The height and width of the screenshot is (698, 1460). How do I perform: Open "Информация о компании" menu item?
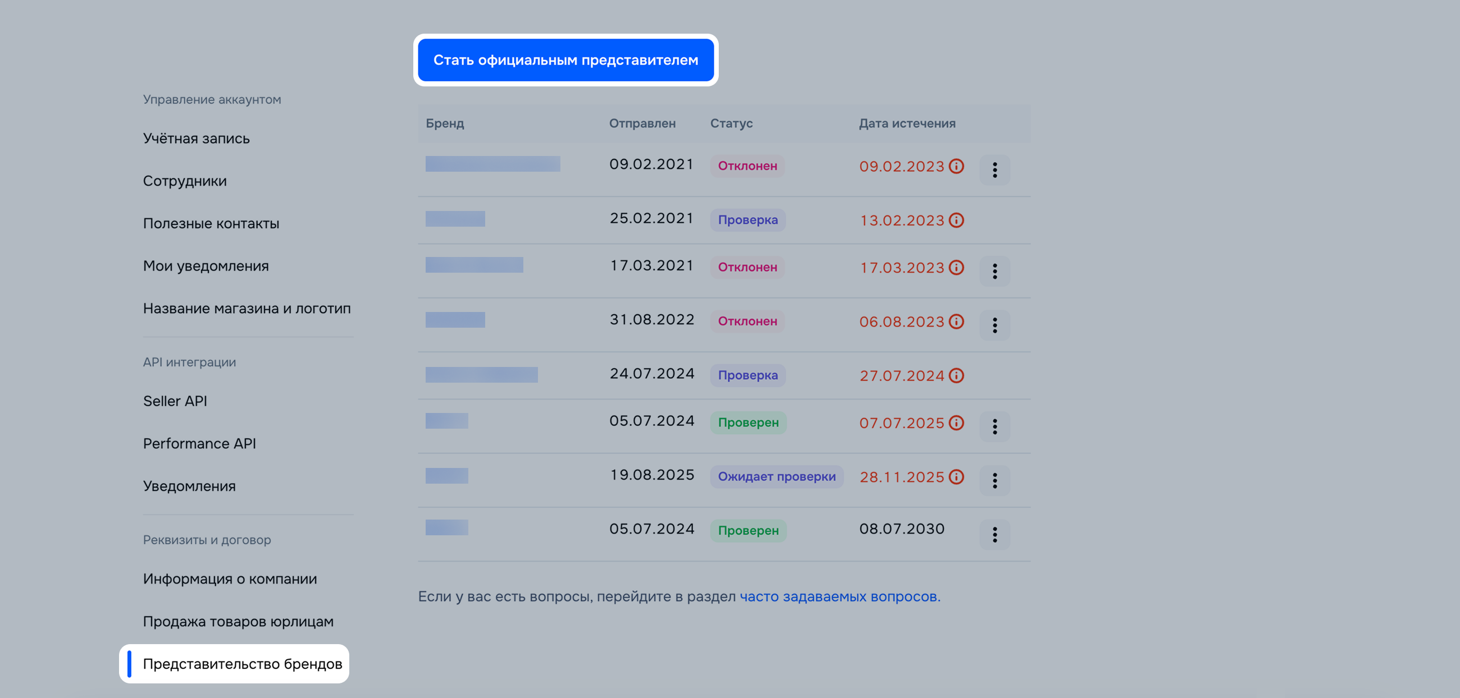(x=230, y=579)
